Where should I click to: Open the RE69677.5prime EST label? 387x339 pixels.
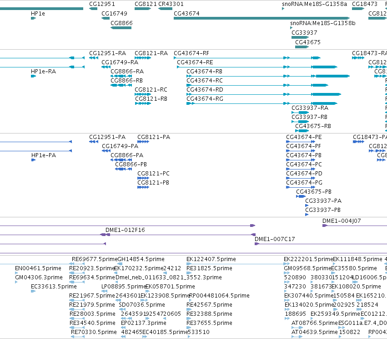coord(95,259)
